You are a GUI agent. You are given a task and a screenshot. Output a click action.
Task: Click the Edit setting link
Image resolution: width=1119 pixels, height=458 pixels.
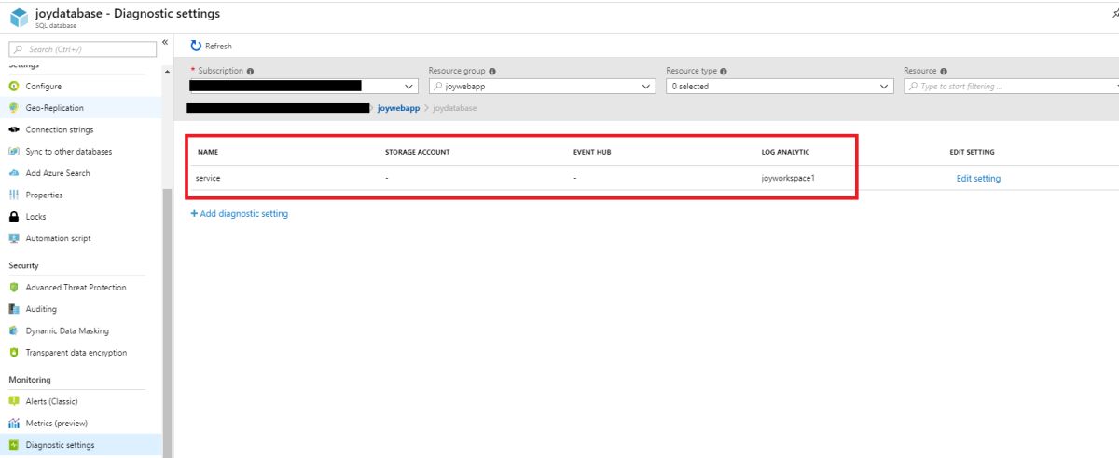(978, 179)
